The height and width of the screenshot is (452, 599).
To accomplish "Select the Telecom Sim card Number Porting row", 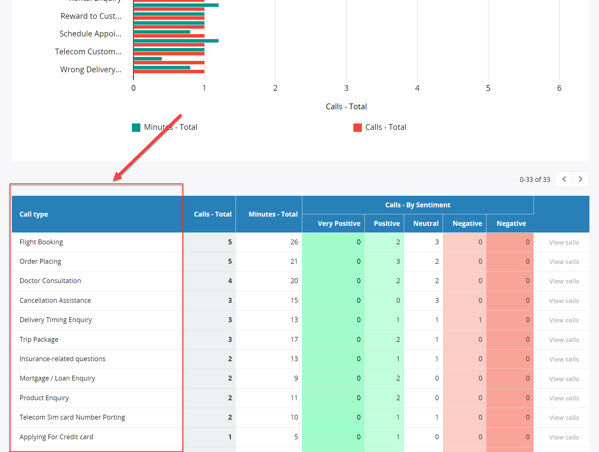I will tap(301, 417).
